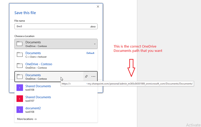
Task: Click the sharepoint URL tooltip text
Action: pyautogui.click(x=127, y=84)
